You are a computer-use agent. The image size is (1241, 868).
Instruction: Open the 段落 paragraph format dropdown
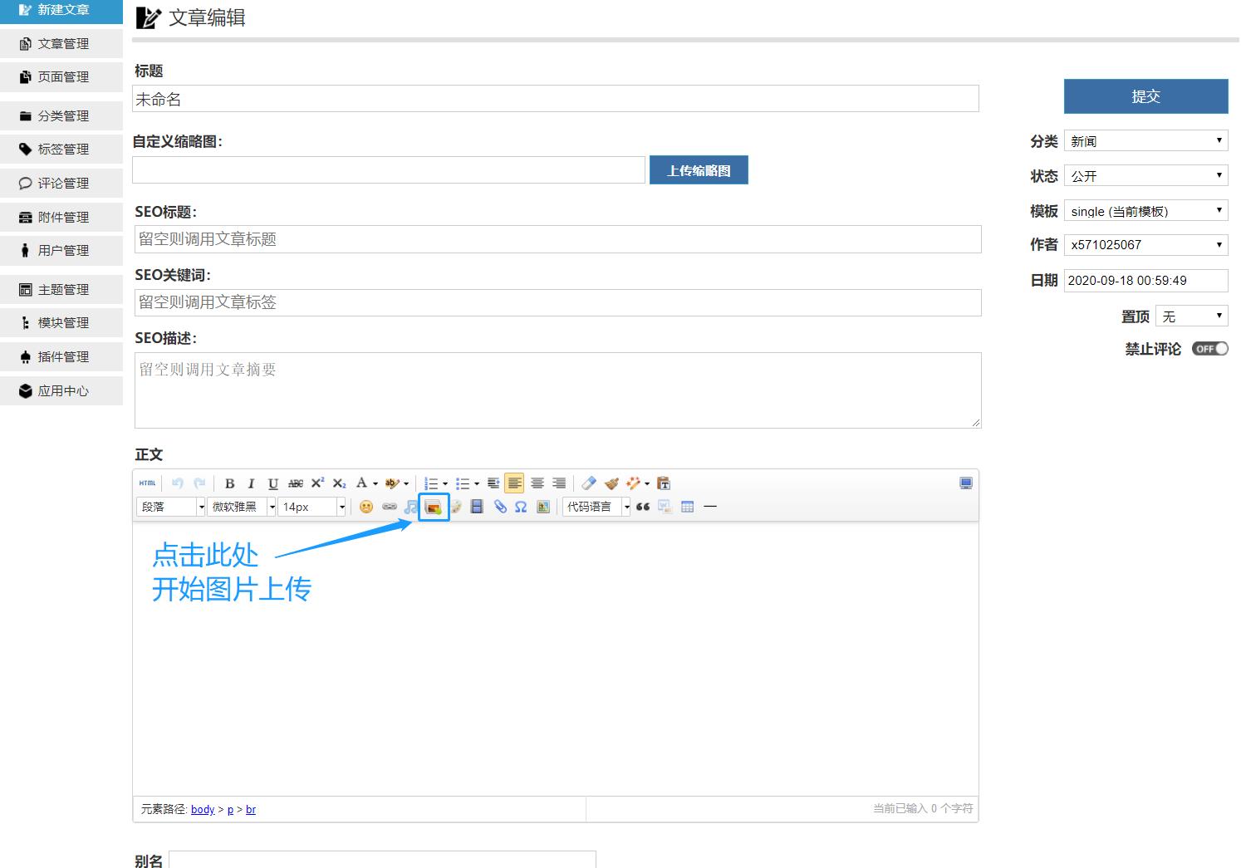[x=171, y=507]
